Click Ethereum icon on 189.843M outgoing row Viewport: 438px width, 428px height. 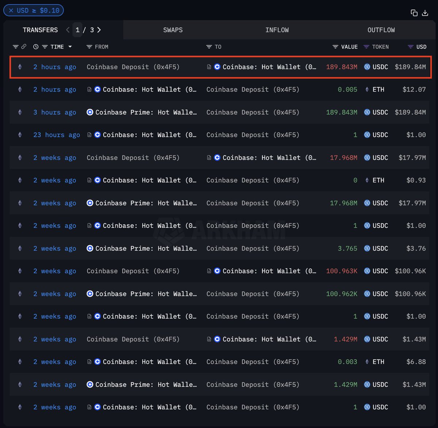pyautogui.click(x=20, y=67)
